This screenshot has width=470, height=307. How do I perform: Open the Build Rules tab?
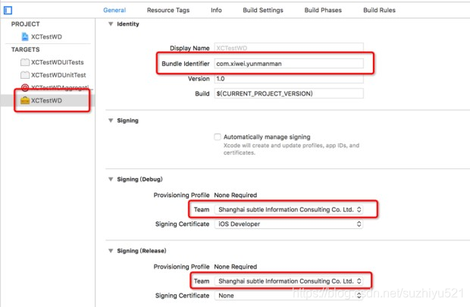[379, 10]
